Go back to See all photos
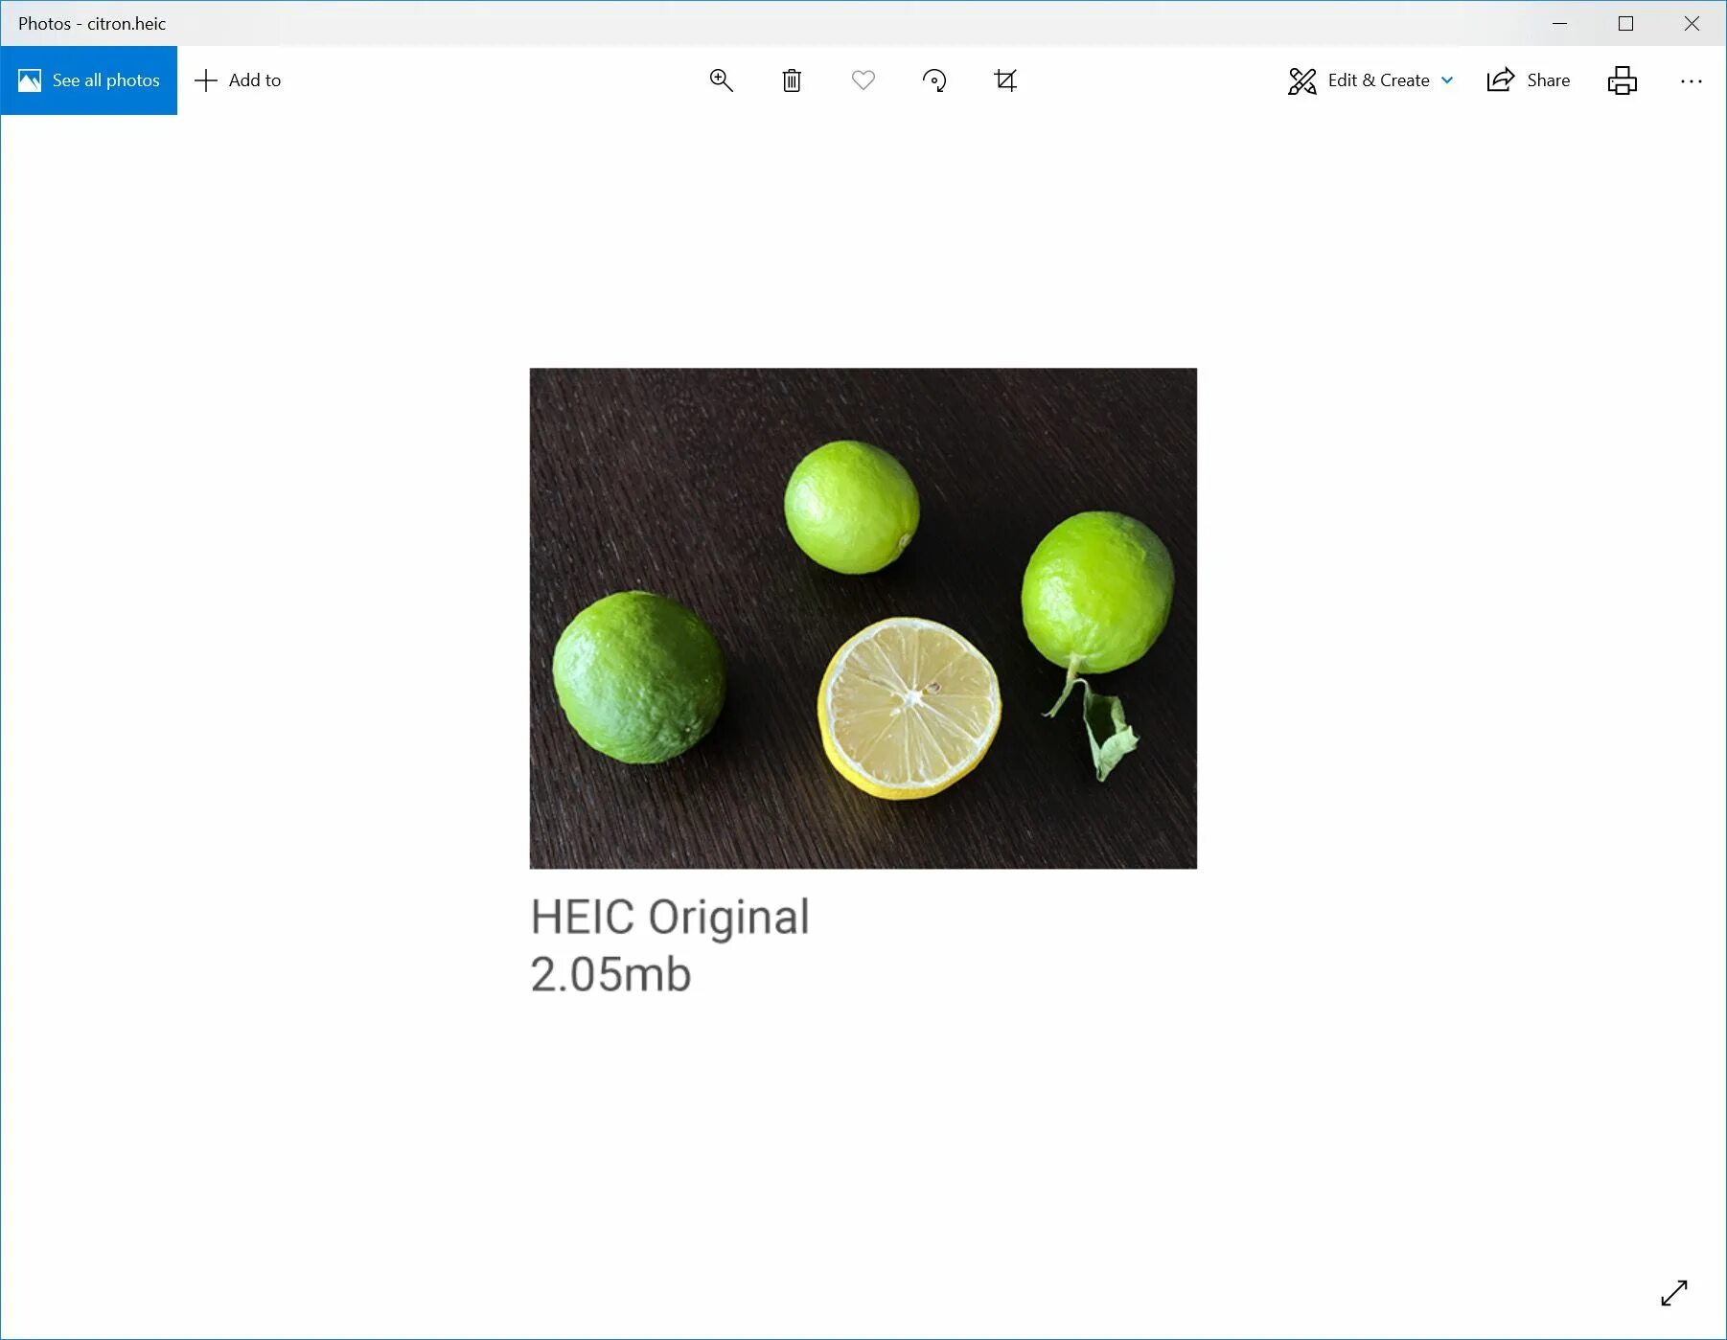The height and width of the screenshot is (1340, 1727). click(89, 80)
